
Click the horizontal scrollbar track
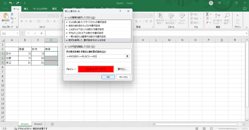coord(196,124)
